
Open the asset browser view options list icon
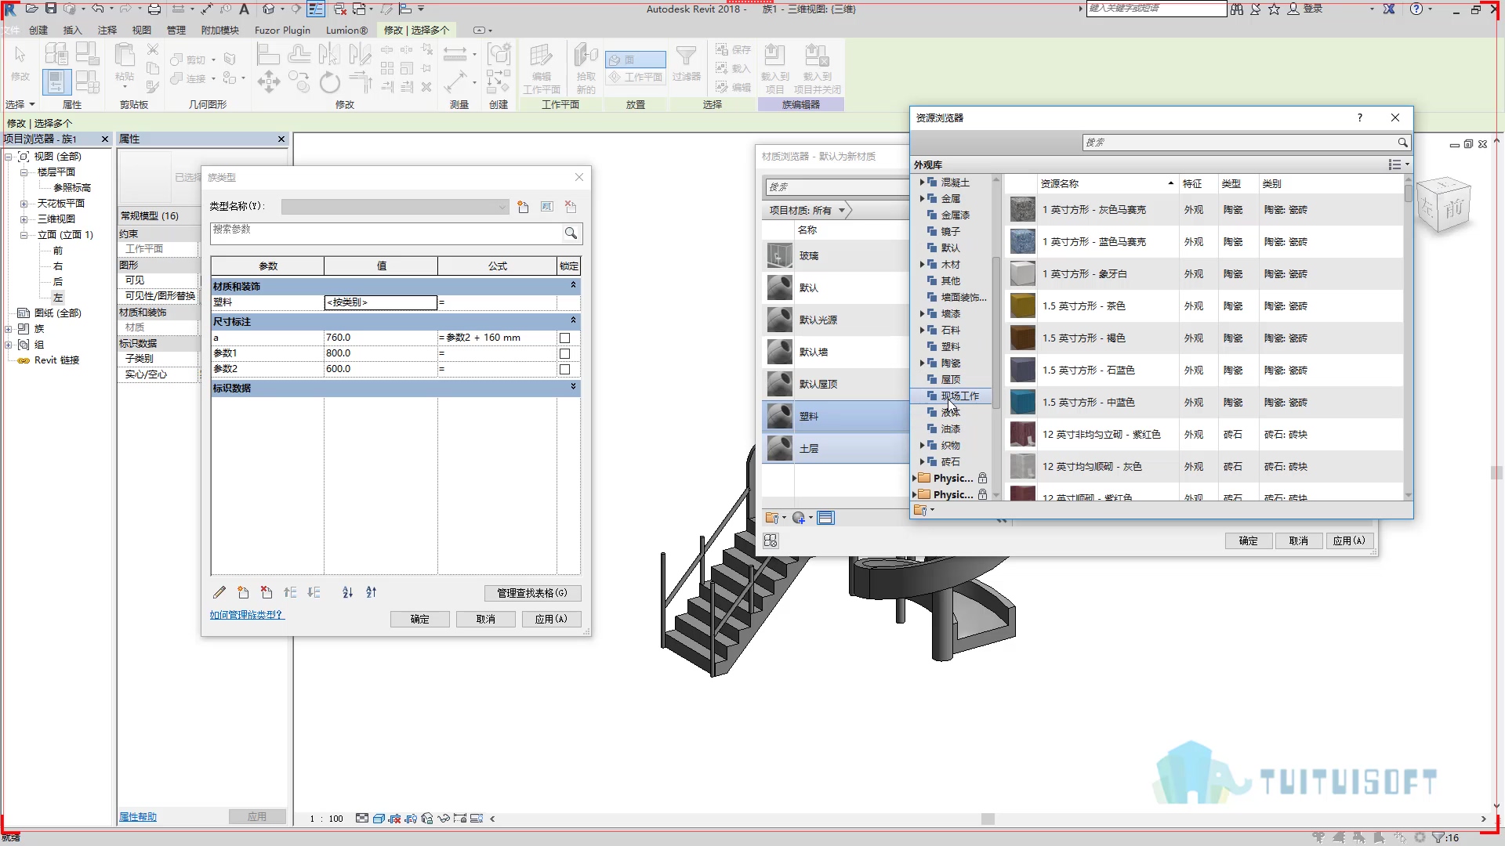[x=1398, y=164]
